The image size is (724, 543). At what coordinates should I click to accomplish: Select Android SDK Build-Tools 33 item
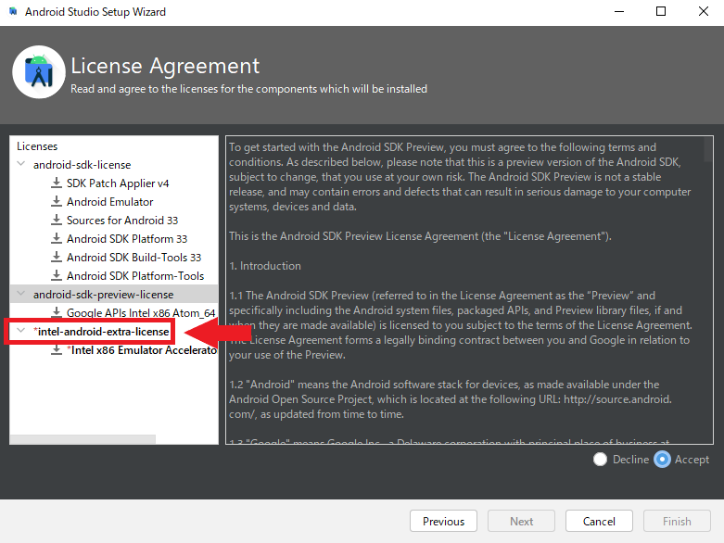tap(133, 257)
